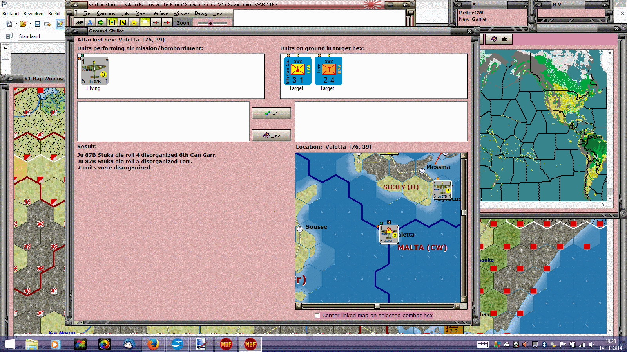Screen dimensions: 627x352
Task: Click Help in the Ground Strike dialog
Action: point(271,135)
